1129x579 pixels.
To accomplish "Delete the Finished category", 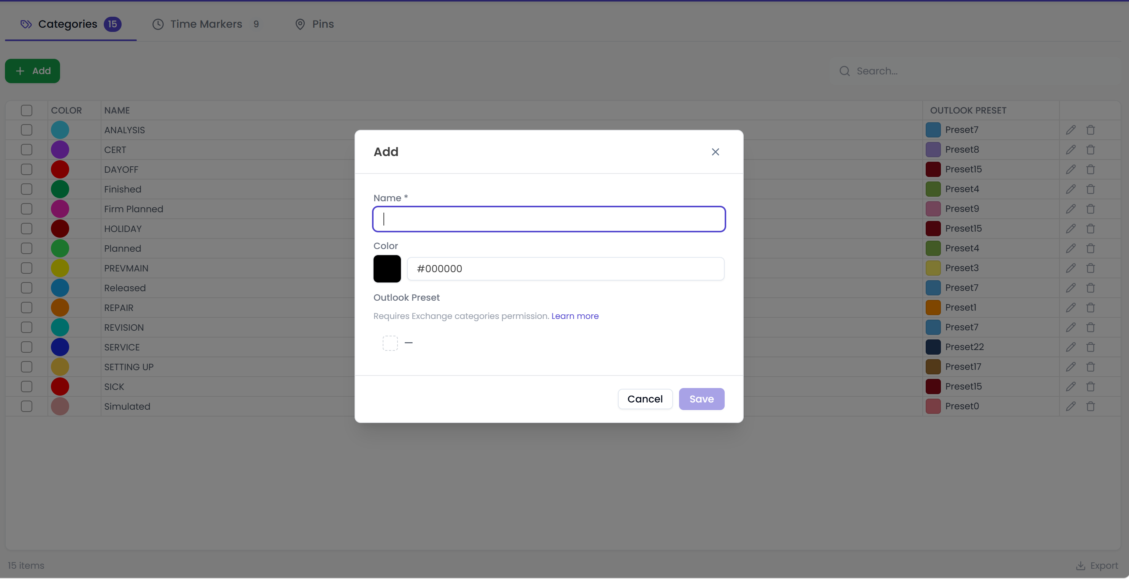I will coord(1091,189).
